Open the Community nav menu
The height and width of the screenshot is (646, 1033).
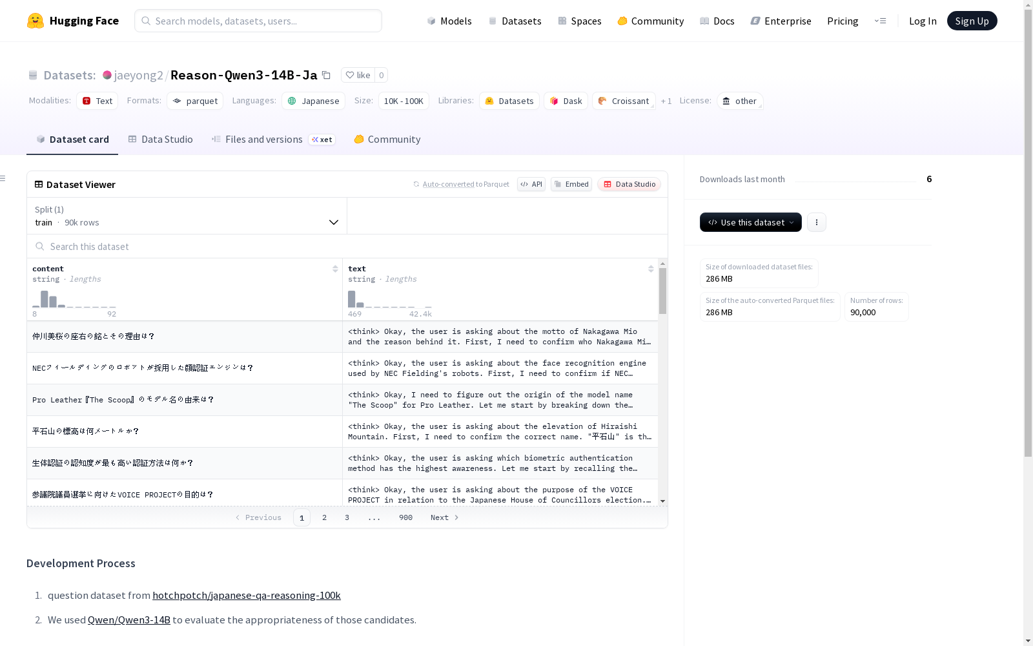pyautogui.click(x=651, y=21)
